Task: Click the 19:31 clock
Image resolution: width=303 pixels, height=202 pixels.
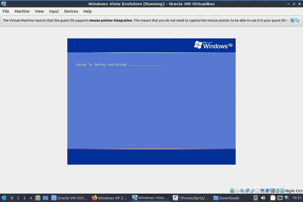Action: pos(297,198)
